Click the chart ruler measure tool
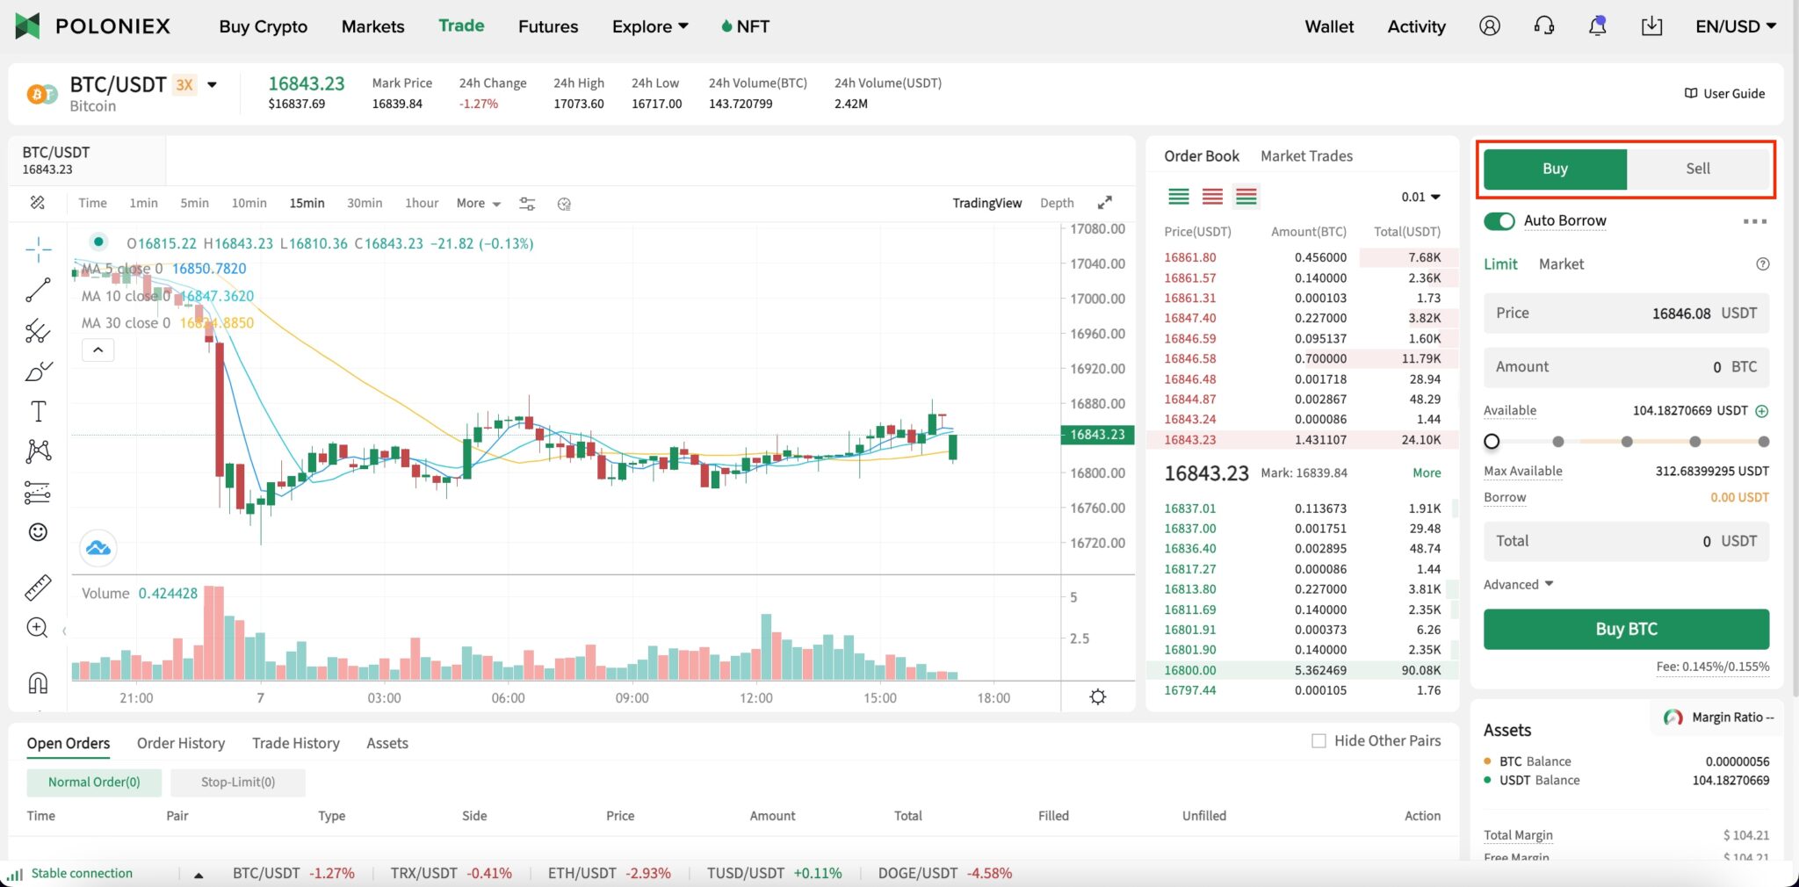Image resolution: width=1799 pixels, height=887 pixels. coord(38,588)
